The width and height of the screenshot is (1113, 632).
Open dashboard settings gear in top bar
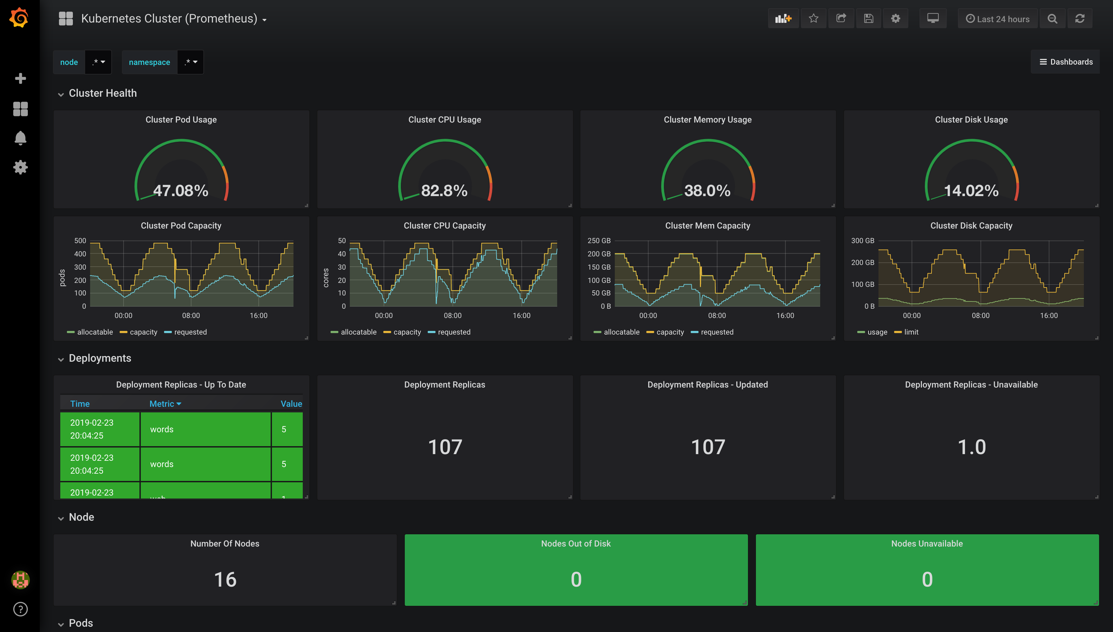pos(895,19)
